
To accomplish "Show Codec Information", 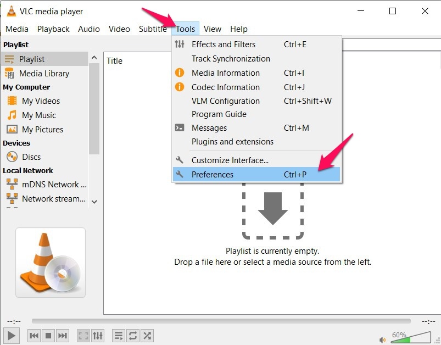I will [x=225, y=87].
